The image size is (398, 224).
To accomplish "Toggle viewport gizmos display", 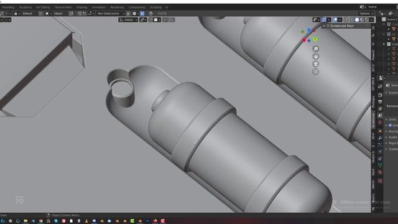I will [x=324, y=20].
